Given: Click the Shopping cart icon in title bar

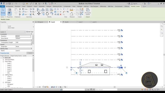Looking at the screenshot, I should [x=145, y=4].
